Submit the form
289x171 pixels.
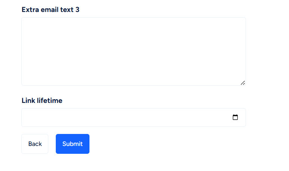[x=73, y=144]
